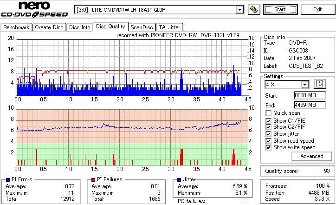Click PI Errors maximum value 11
The height and width of the screenshot is (205, 336).
coord(71,193)
